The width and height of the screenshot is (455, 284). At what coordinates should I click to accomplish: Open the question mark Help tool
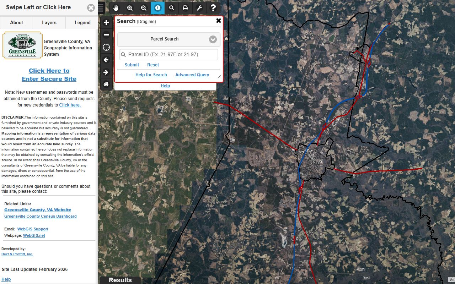tap(213, 8)
